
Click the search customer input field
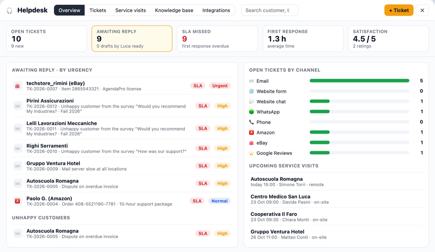pos(270,10)
